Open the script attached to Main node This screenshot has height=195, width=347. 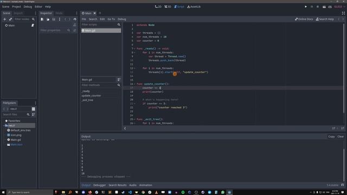point(33,25)
